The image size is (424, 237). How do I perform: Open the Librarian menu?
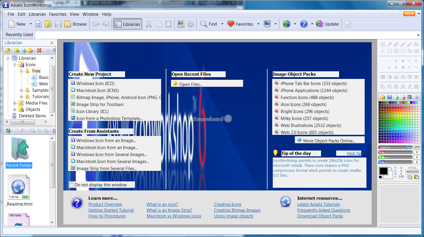37,14
